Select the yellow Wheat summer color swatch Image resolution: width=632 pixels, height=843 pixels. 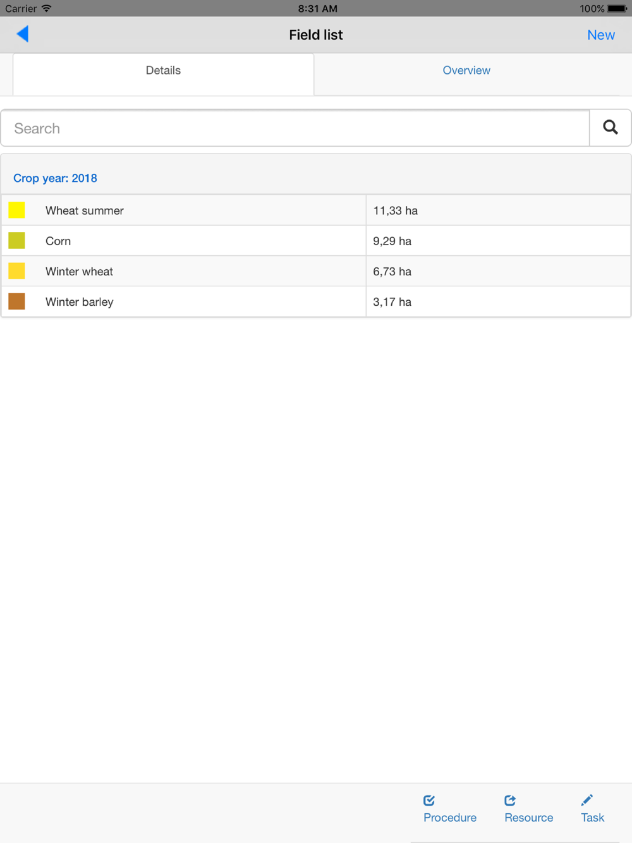pyautogui.click(x=17, y=210)
